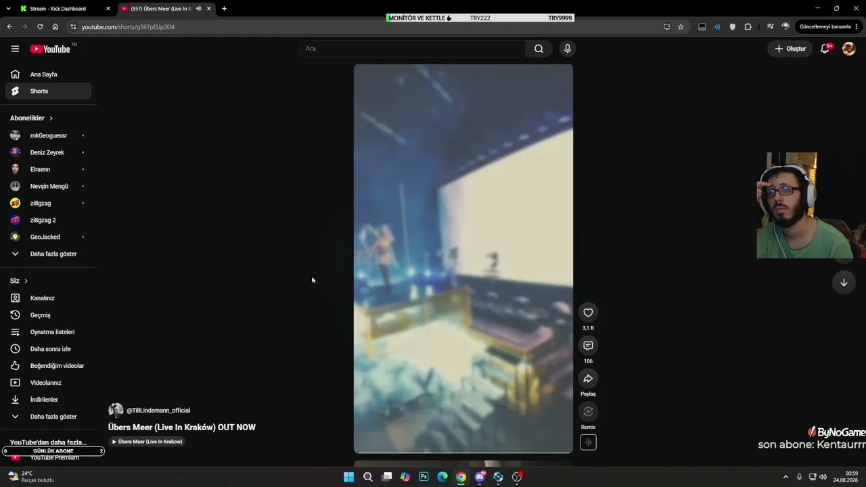Open the account avatar menu
The image size is (866, 487).
pos(848,49)
